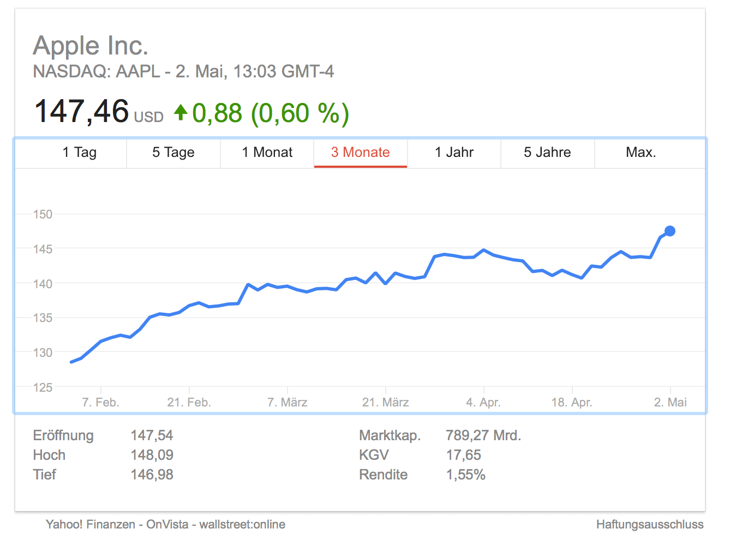730x547 pixels.
Task: Open the wallstreet:online link
Action: click(x=242, y=524)
